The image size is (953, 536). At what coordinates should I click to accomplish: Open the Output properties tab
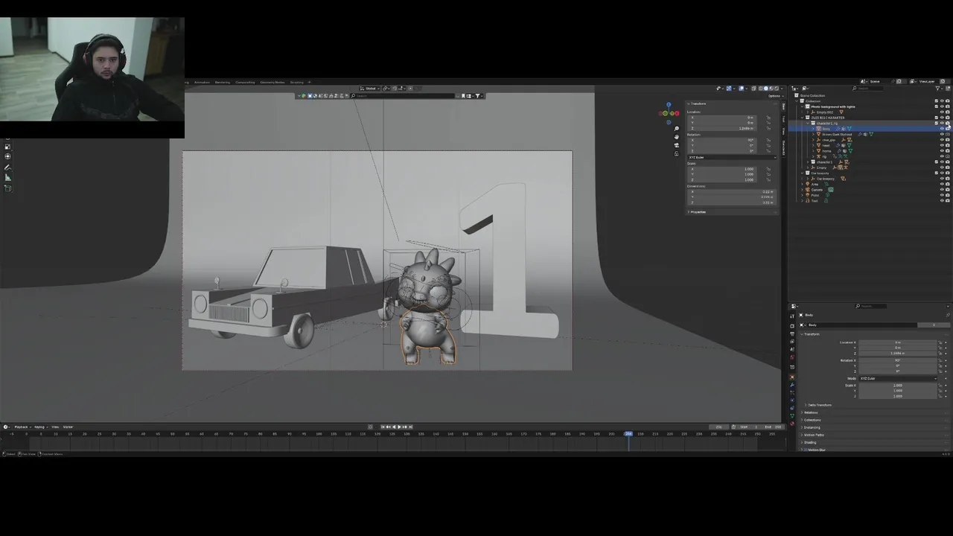(792, 334)
